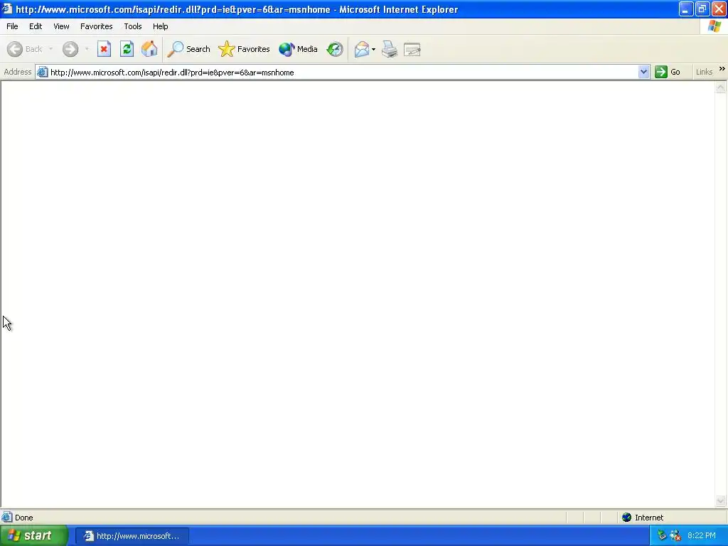The image size is (728, 546).
Task: Open the Tools menu
Action: [133, 26]
